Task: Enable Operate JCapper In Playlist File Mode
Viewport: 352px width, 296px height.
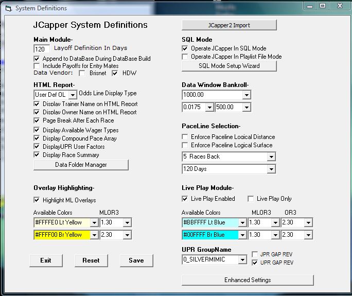Action: tap(185, 57)
